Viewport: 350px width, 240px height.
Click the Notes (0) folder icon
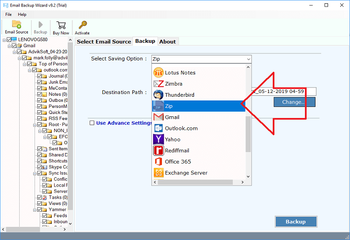click(x=44, y=94)
